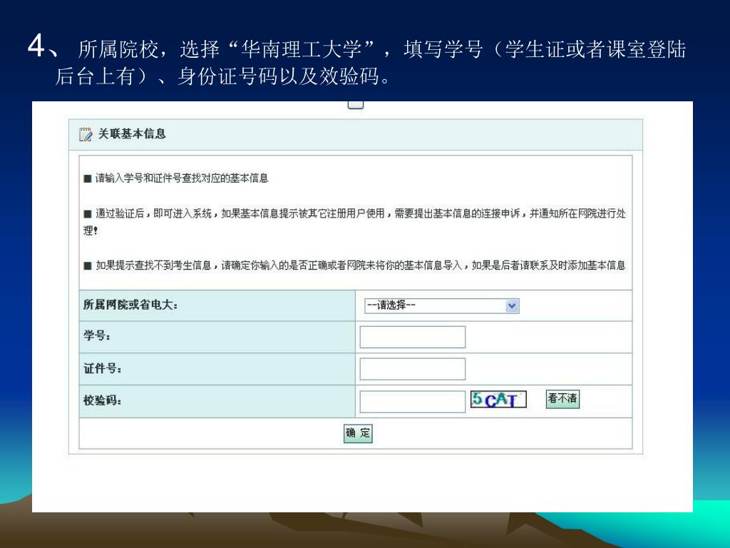Image resolution: width=730 pixels, height=548 pixels.
Task: Click the 看不清 refresh button
Action: 562,399
